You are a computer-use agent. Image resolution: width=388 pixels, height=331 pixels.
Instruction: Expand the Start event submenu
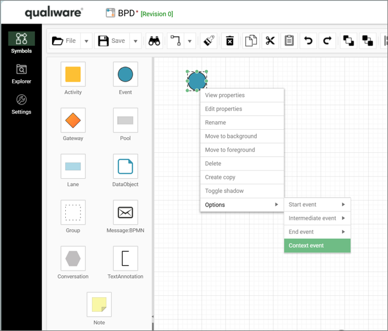(x=317, y=204)
